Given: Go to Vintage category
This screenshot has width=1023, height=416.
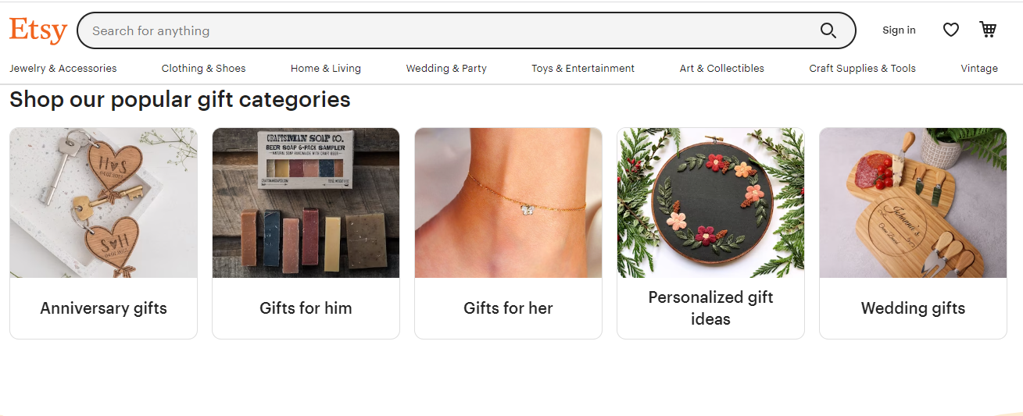Looking at the screenshot, I should (979, 69).
